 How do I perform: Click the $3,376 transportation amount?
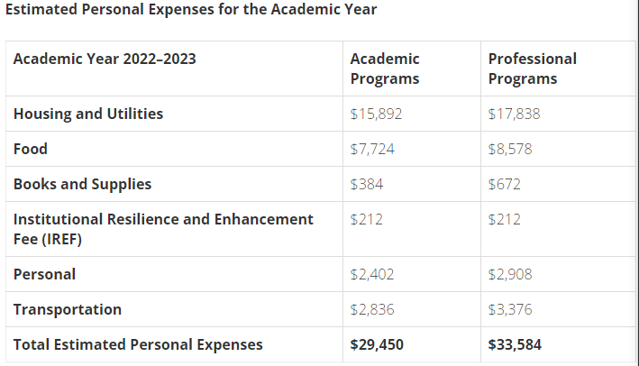[510, 309]
